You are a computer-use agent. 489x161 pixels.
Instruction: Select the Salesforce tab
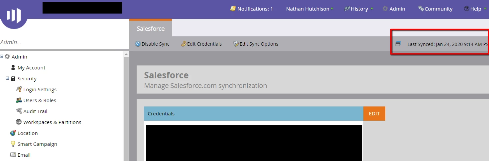tap(151, 28)
